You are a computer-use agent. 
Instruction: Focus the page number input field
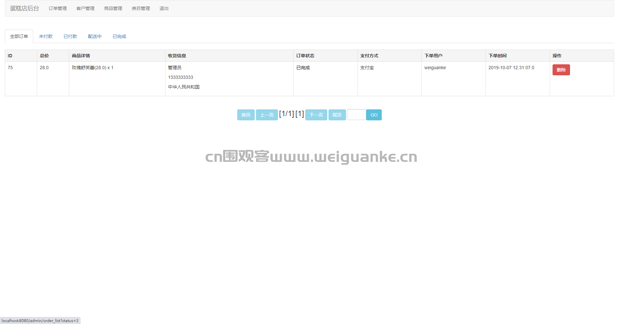(356, 115)
